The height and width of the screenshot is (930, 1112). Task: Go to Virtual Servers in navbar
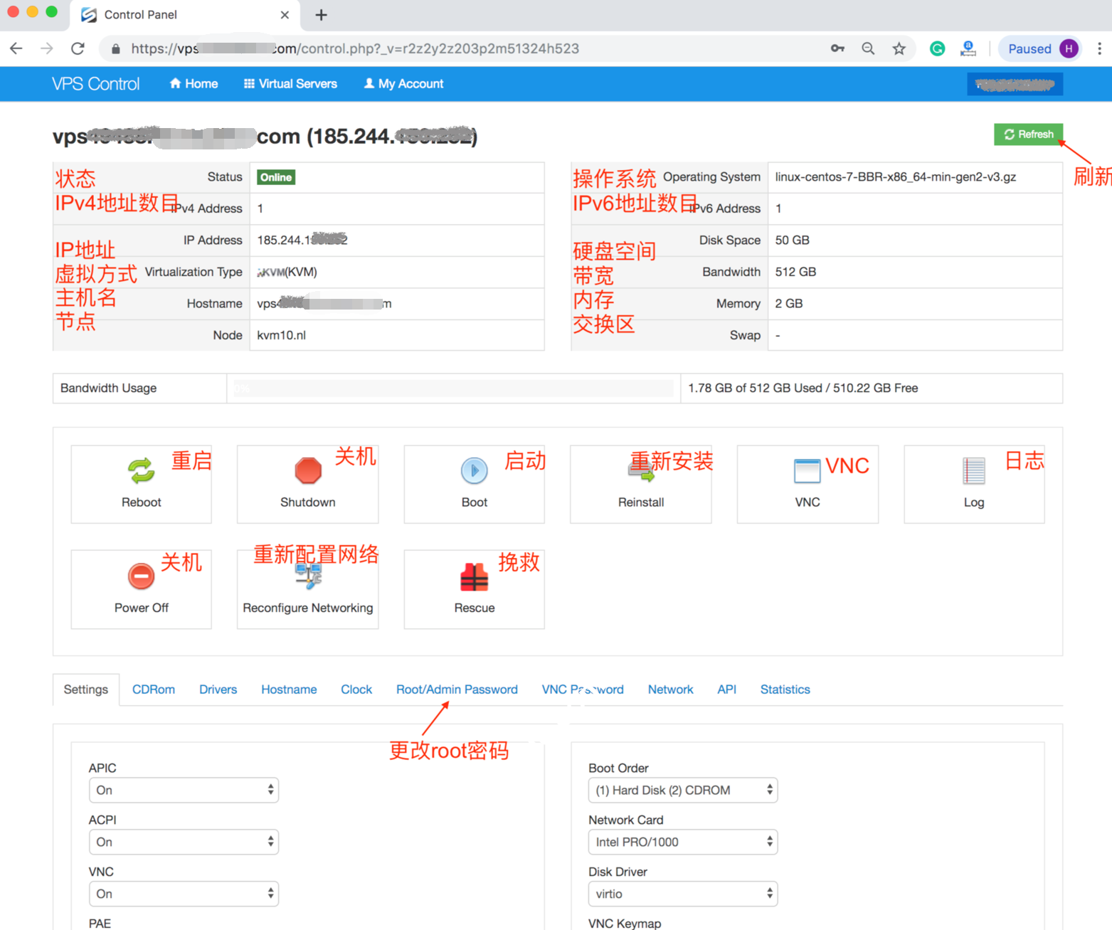[290, 84]
